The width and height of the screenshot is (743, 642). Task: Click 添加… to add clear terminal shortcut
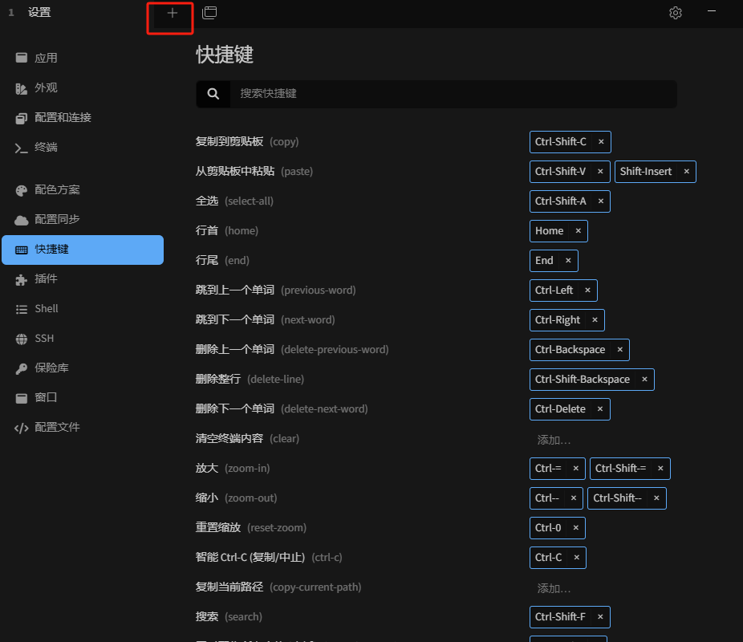point(554,440)
